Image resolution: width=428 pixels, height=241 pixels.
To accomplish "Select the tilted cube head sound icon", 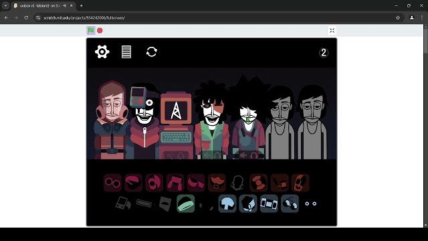I will point(248,204).
